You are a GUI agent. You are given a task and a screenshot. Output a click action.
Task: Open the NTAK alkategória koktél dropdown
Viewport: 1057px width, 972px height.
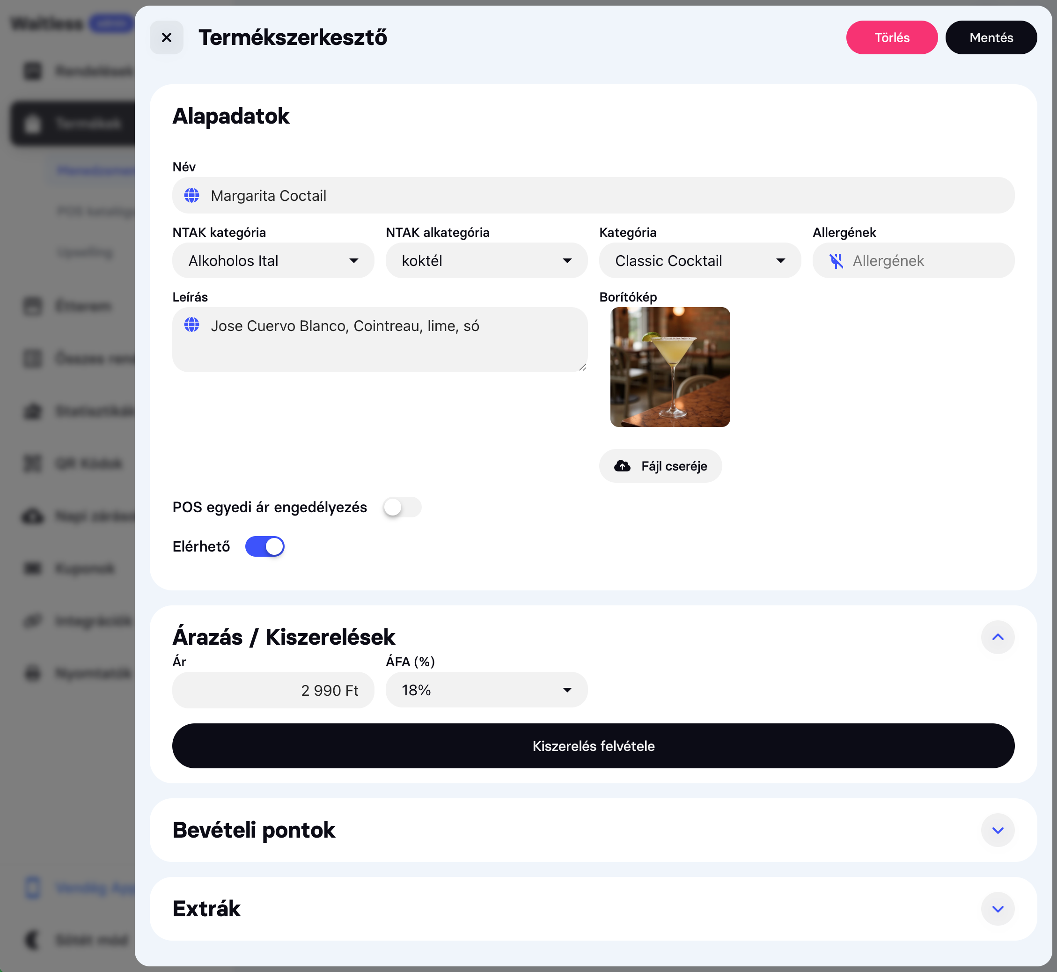tap(486, 261)
